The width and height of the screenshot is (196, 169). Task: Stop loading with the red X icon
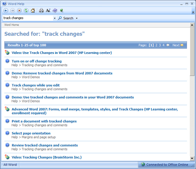pos(19,11)
